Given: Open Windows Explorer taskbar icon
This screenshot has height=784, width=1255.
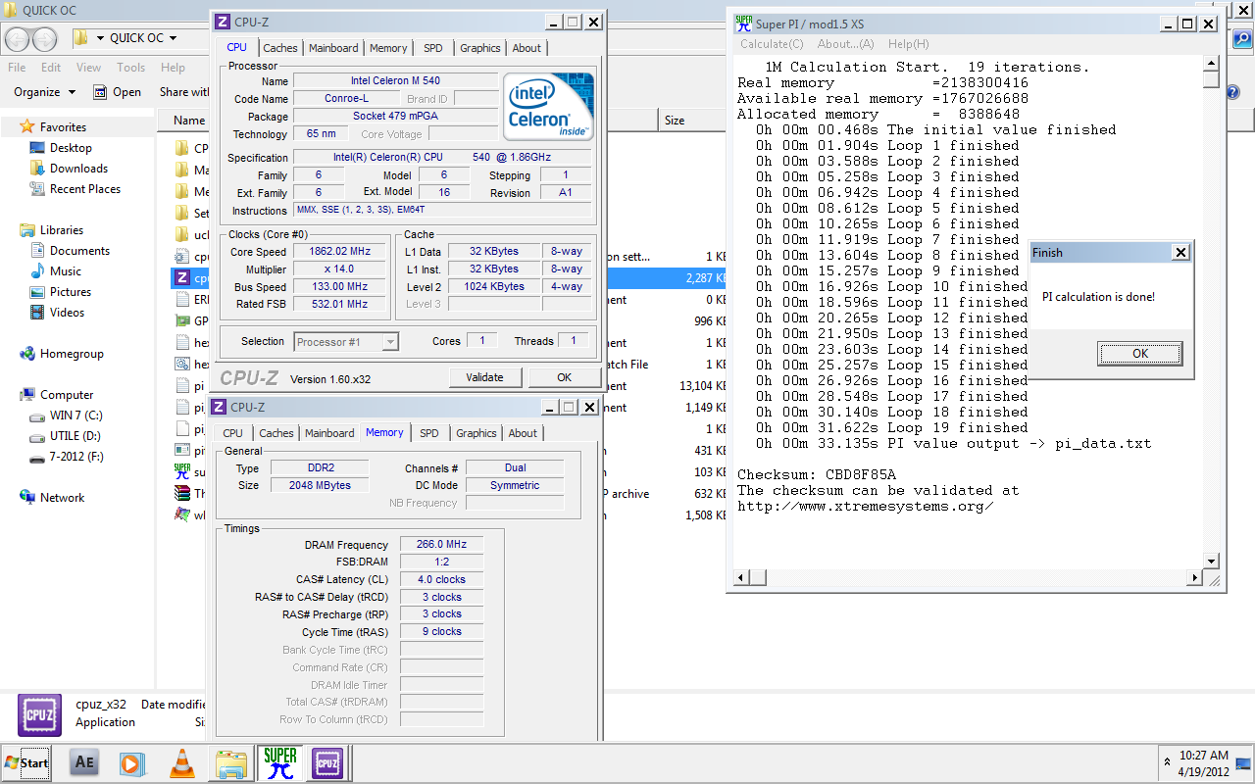Looking at the screenshot, I should point(231,762).
